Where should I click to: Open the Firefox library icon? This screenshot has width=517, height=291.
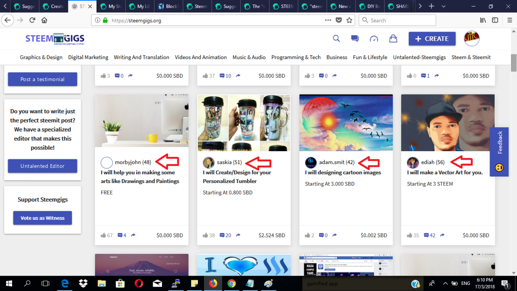click(483, 20)
